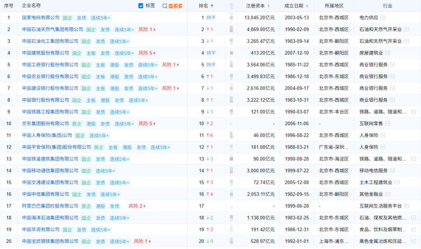Open 京东集团股份有限公司 company link
421x249 pixels.
point(46,124)
